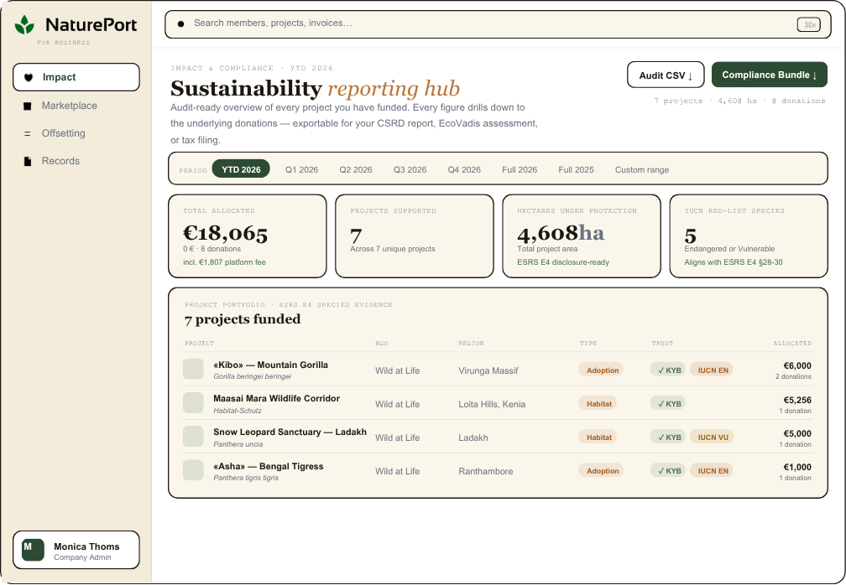
Task: Open the IUCN Red-List Species card
Action: (749, 236)
